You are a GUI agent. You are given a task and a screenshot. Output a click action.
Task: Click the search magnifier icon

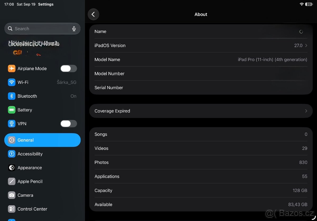point(10,28)
